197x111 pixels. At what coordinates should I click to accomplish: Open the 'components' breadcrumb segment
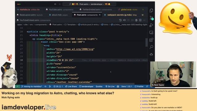tap(41, 25)
